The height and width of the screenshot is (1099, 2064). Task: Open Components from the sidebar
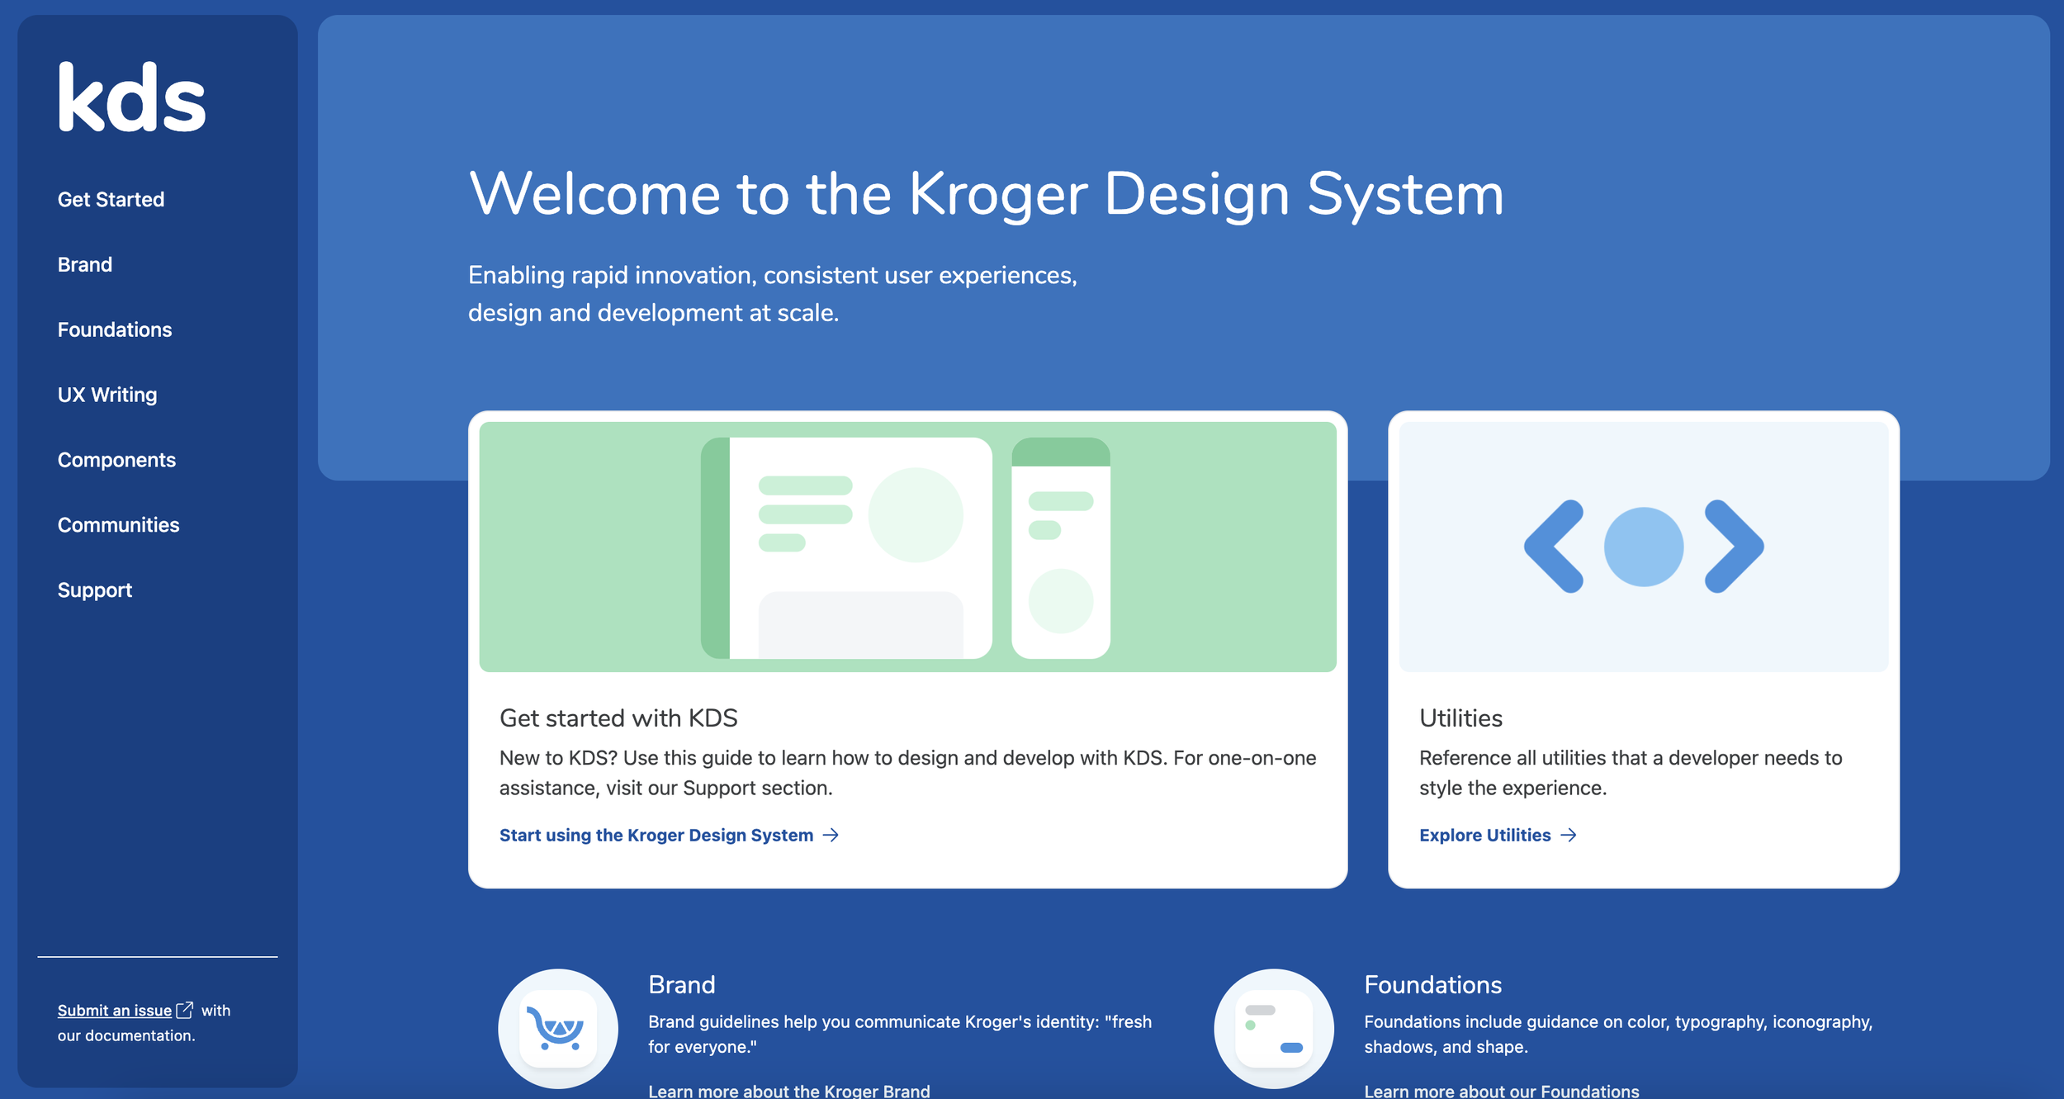coord(116,460)
